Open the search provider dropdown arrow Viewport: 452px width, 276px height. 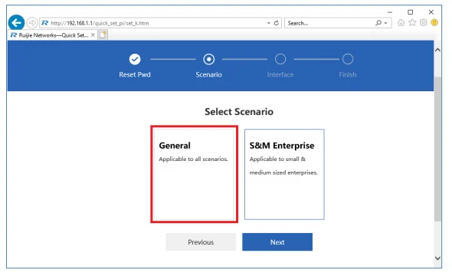(385, 23)
